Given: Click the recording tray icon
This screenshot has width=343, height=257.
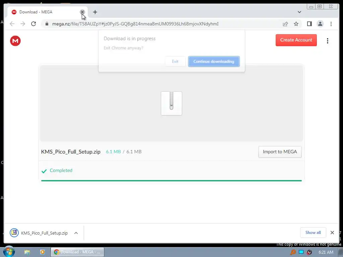Looking at the screenshot, I should (309, 252).
